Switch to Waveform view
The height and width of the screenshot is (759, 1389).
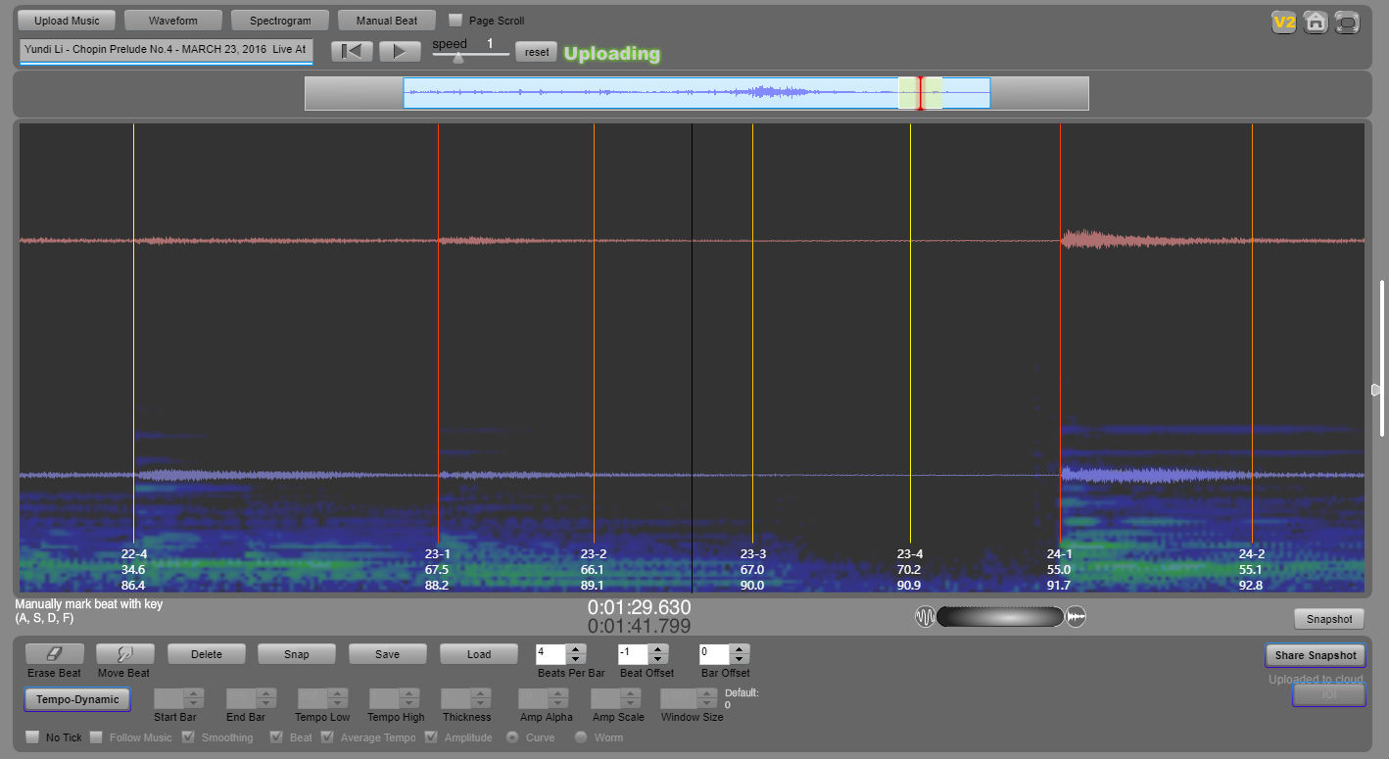172,21
